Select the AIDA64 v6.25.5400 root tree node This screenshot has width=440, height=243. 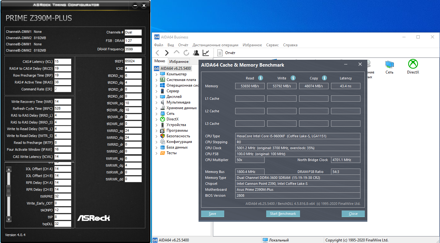click(172, 68)
